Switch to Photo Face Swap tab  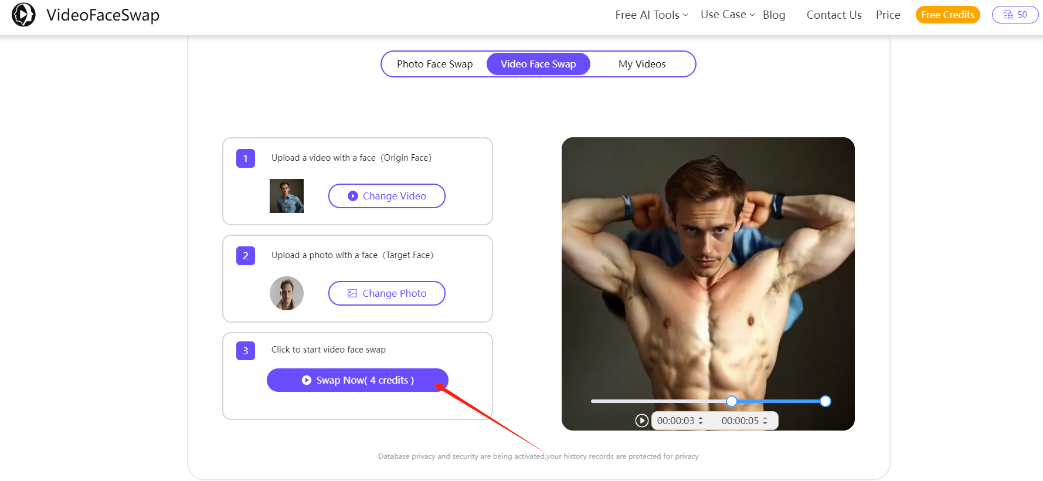click(x=434, y=64)
